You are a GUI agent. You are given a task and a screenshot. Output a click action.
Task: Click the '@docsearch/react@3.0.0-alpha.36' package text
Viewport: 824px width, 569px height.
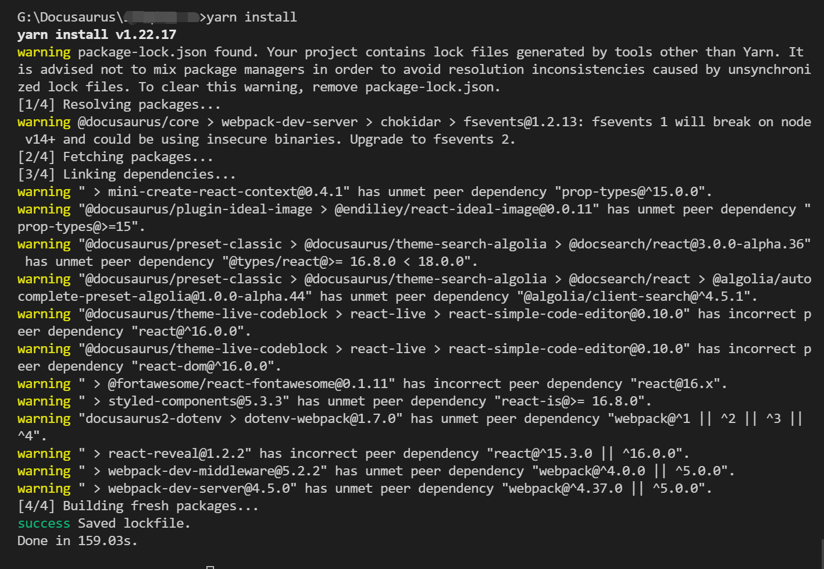[689, 244]
